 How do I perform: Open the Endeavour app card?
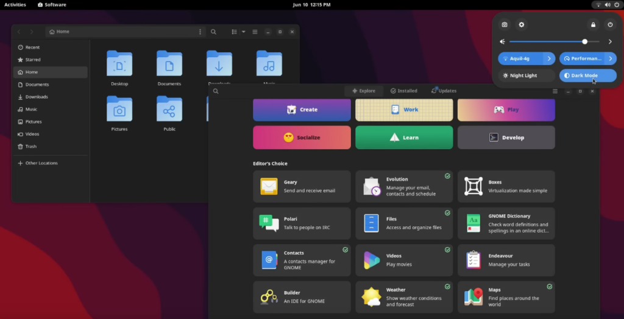coord(506,260)
